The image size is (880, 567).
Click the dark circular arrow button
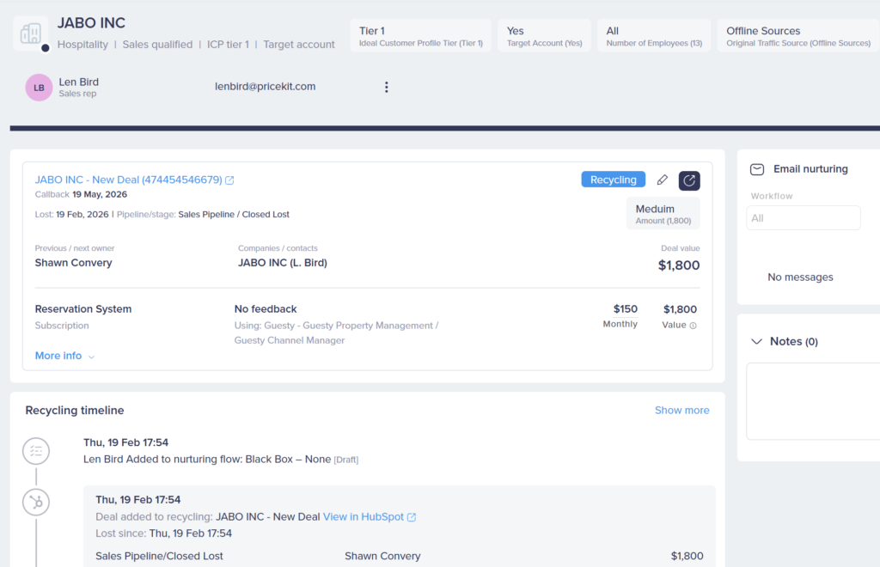tap(689, 180)
